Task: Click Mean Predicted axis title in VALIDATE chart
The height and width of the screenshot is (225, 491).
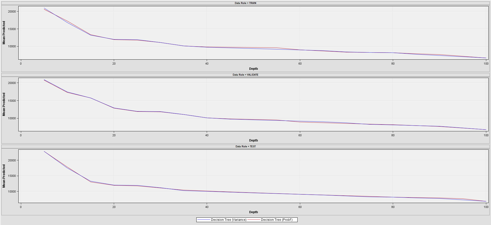Action: click(4, 104)
